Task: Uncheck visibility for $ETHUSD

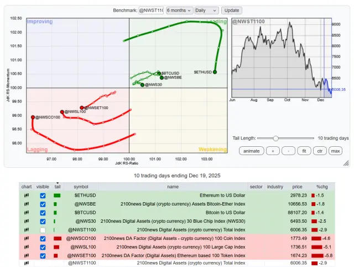Action: 43,196
